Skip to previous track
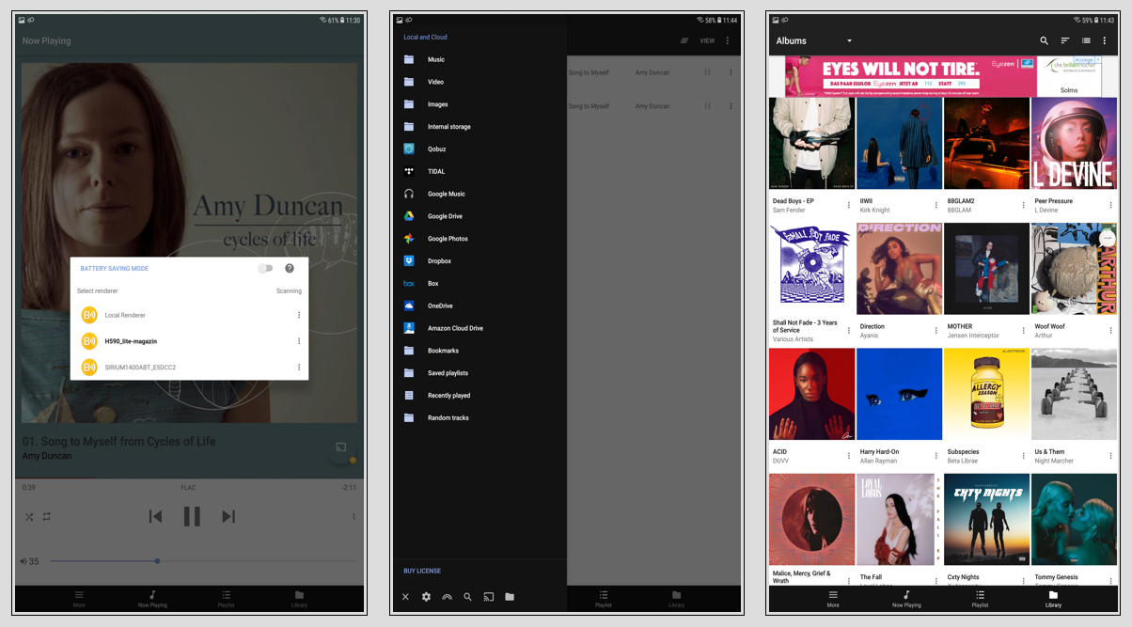 pyautogui.click(x=156, y=516)
